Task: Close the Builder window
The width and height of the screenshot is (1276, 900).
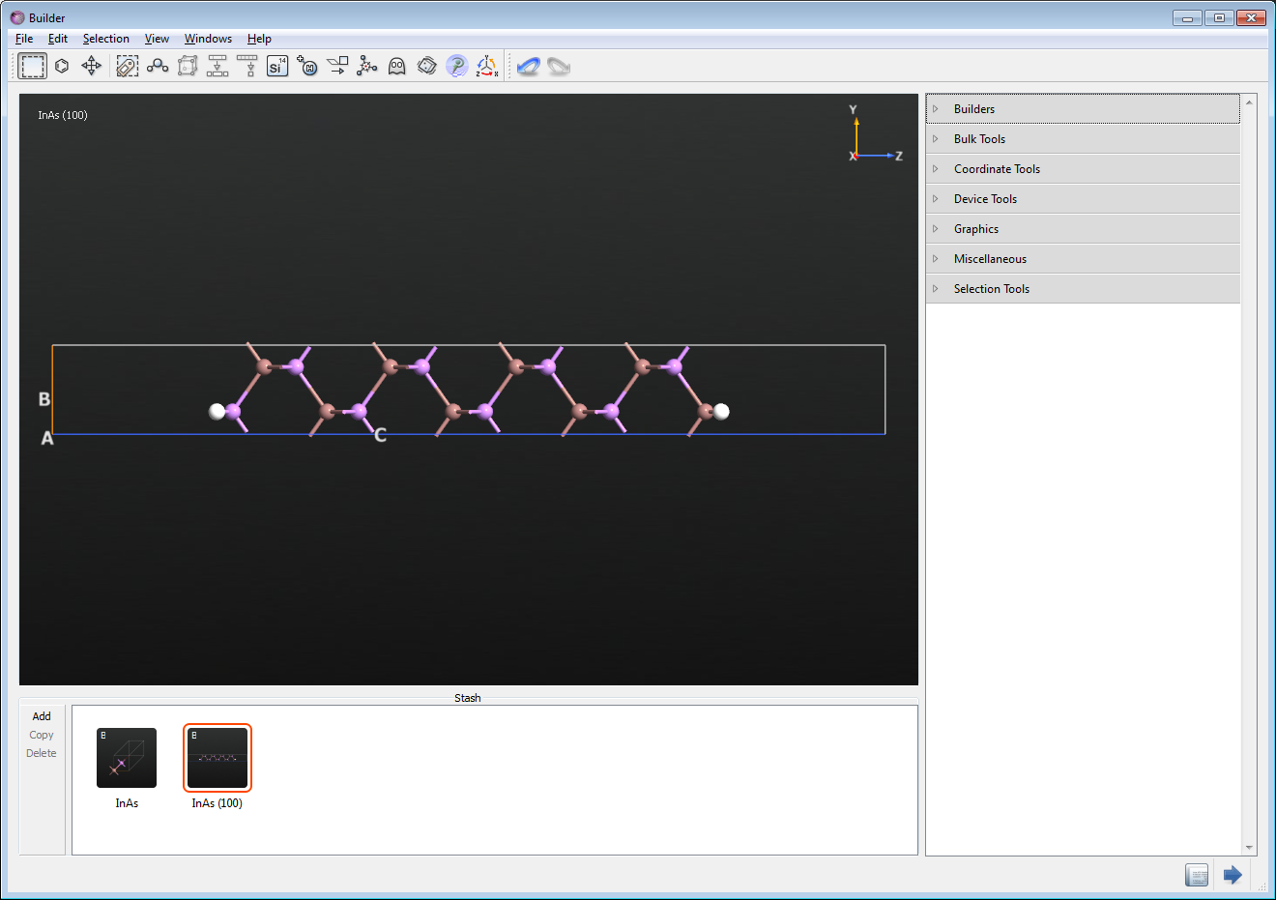Action: (x=1252, y=17)
